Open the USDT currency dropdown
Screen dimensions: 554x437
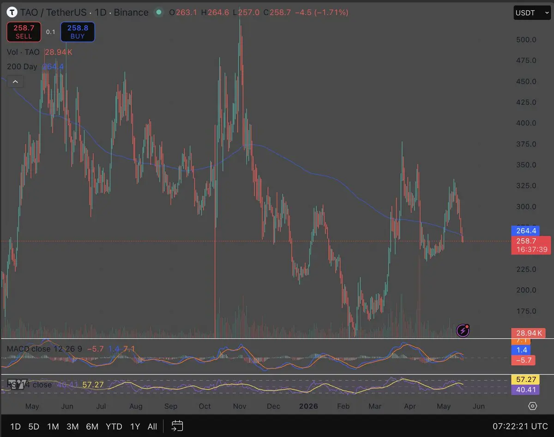(532, 13)
